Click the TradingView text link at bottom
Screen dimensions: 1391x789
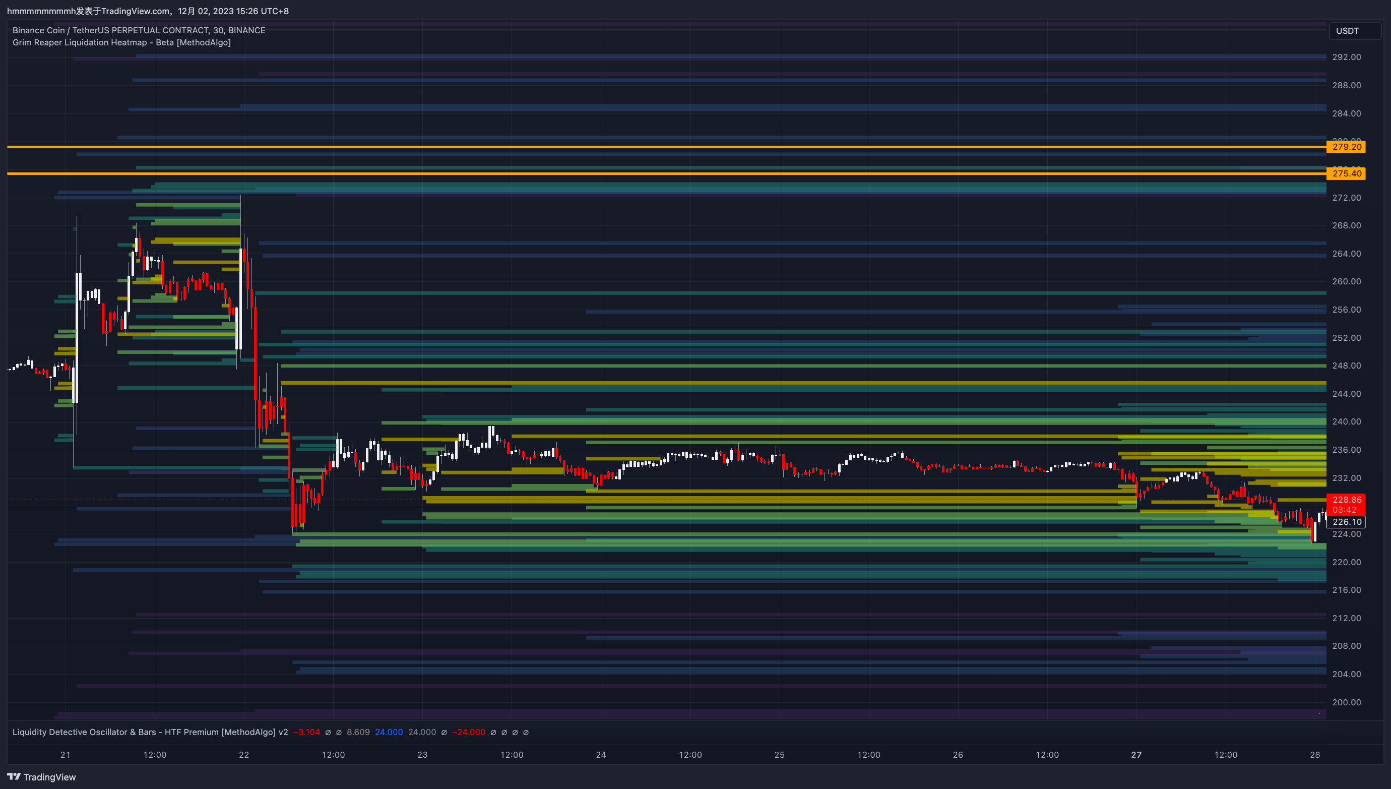(x=49, y=777)
